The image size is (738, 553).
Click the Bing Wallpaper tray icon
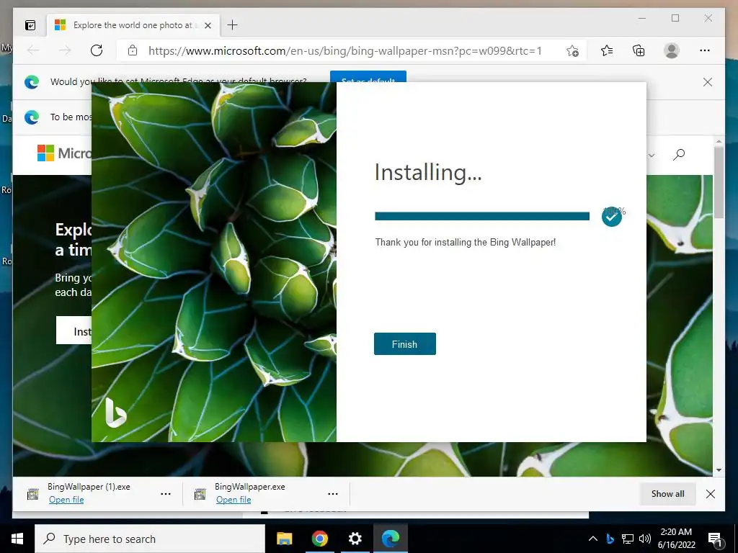click(x=610, y=539)
